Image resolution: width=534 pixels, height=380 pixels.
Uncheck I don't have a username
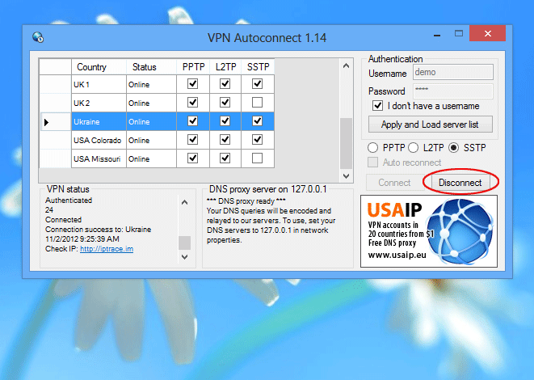[x=378, y=106]
